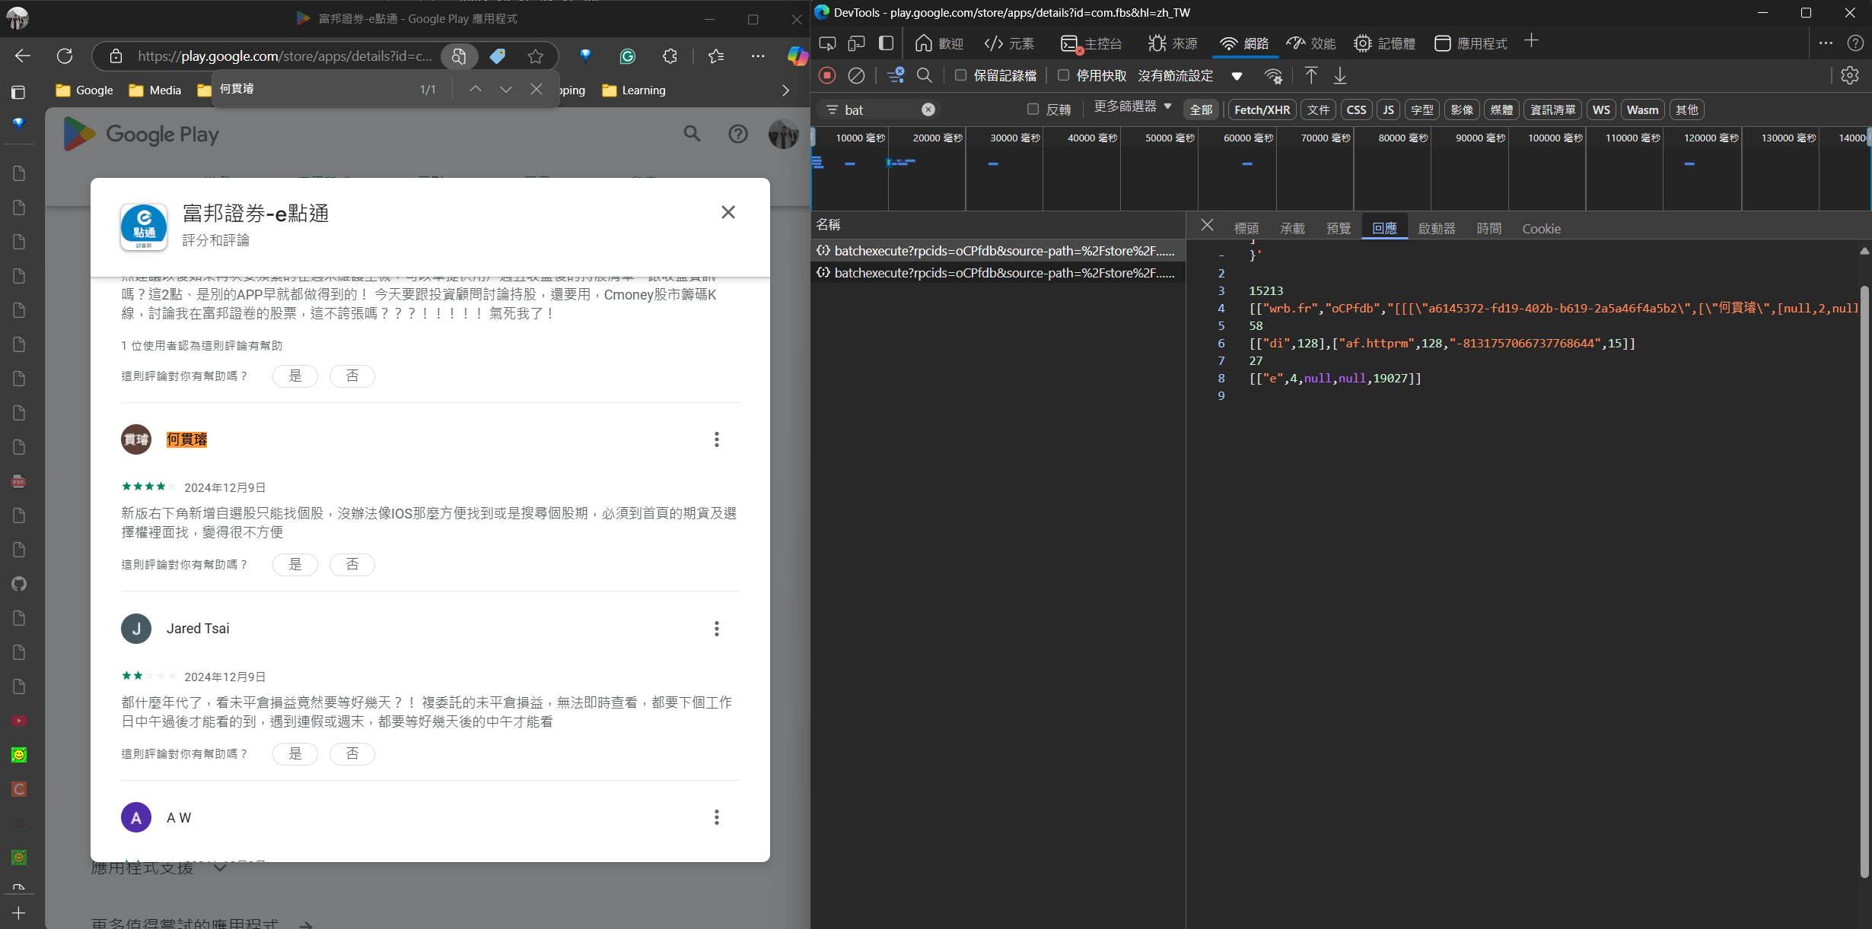Go to previous find result
Image resolution: width=1872 pixels, height=929 pixels.
476,89
